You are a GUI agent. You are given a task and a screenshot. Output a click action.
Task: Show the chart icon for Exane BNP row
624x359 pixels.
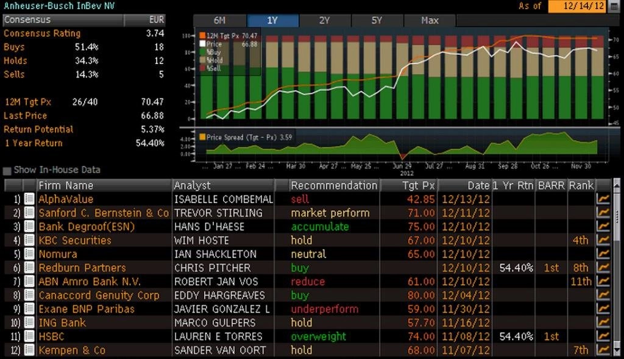(x=603, y=308)
